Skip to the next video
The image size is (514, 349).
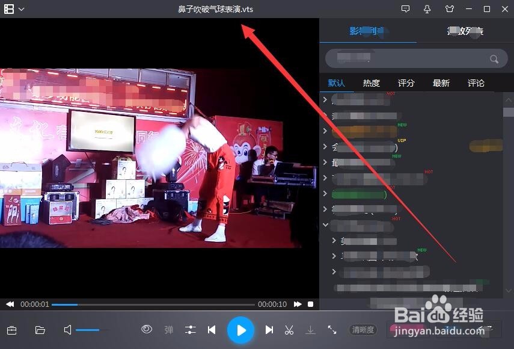point(269,330)
